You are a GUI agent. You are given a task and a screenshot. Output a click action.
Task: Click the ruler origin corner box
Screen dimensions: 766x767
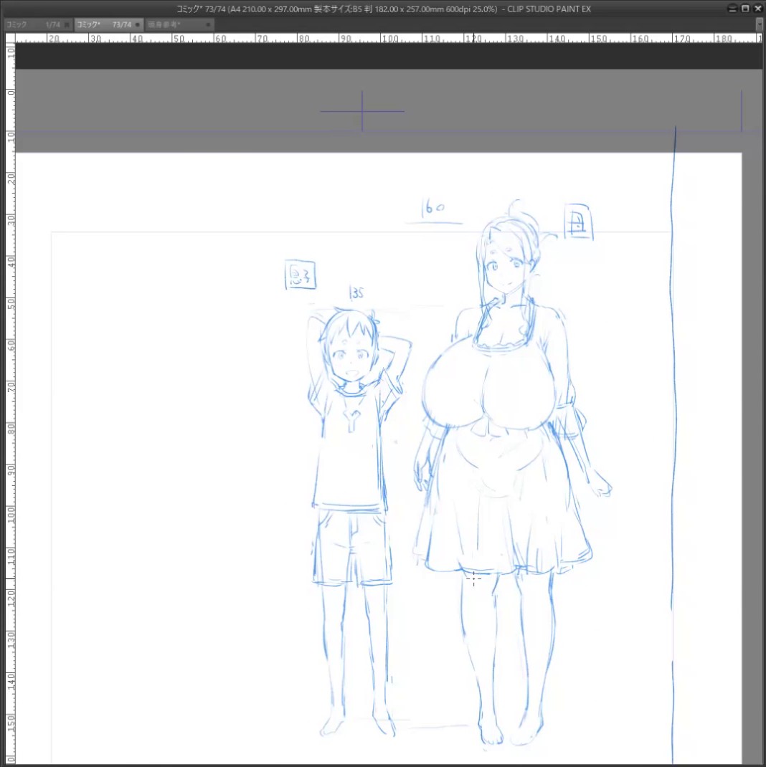pyautogui.click(x=10, y=38)
